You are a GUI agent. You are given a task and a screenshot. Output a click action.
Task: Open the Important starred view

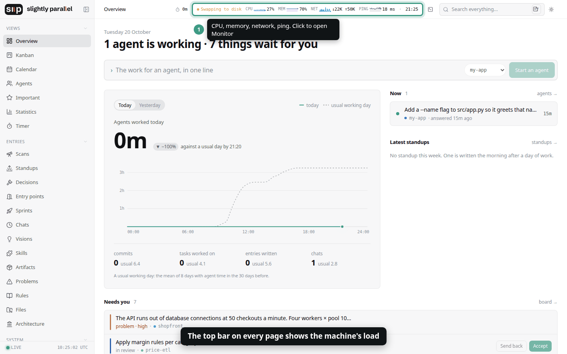(47, 98)
